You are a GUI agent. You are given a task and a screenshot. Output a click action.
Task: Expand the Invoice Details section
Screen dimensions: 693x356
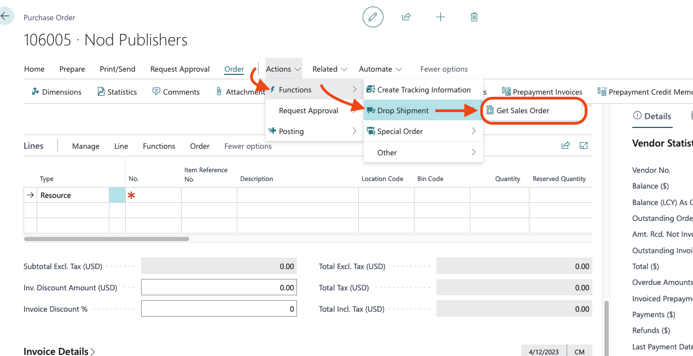tap(60, 352)
